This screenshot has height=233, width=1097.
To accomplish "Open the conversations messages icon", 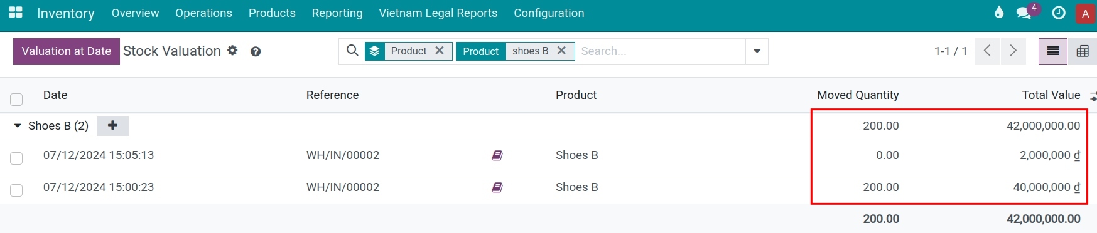I will (x=1024, y=13).
